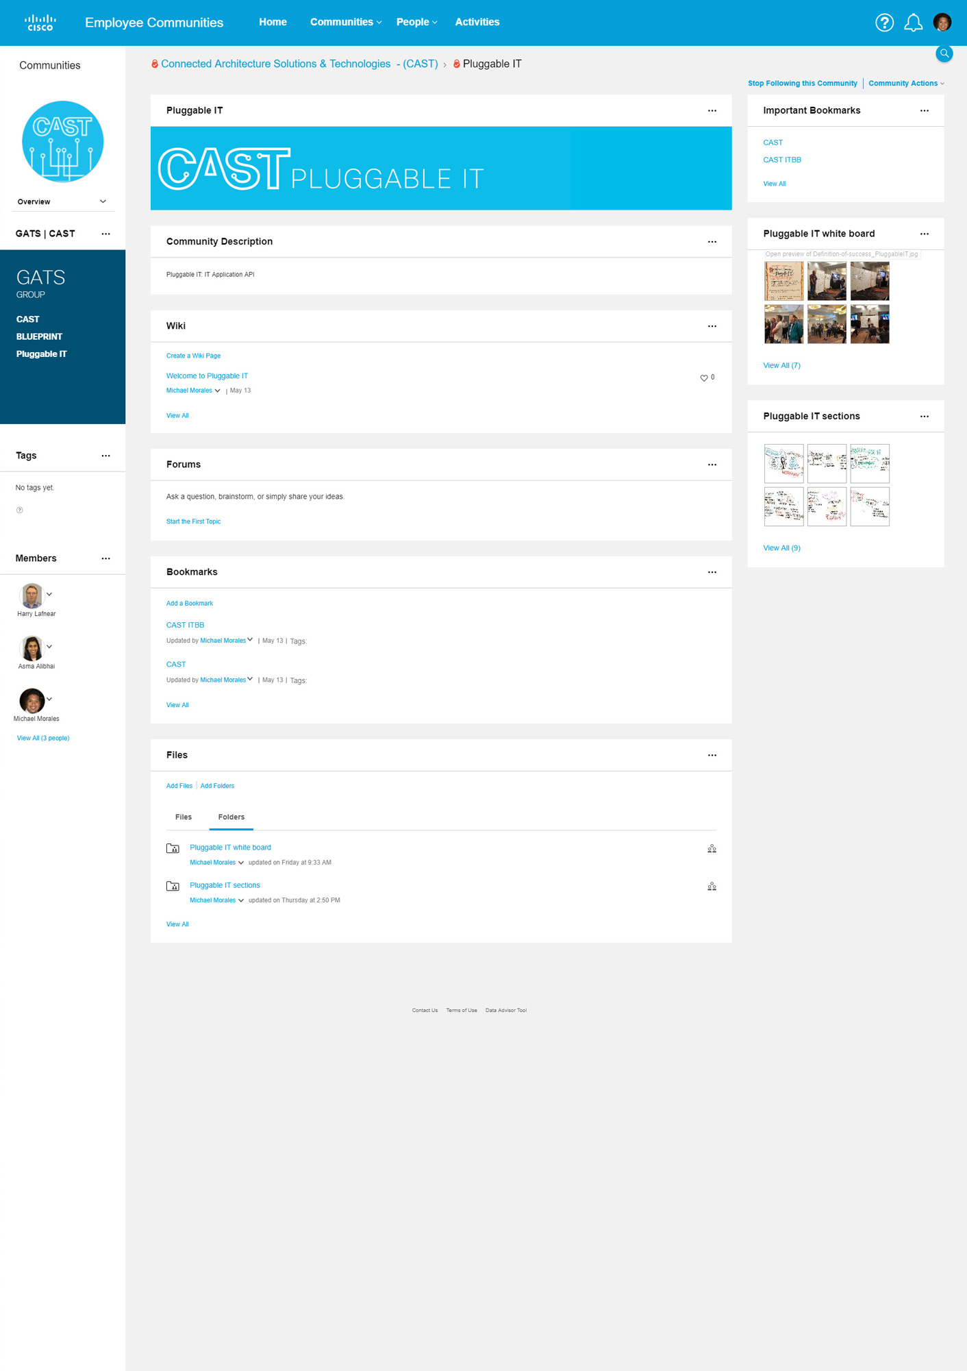967x1371 pixels.
Task: Select BLUEPRINT in GATS group sidebar
Action: pyautogui.click(x=39, y=336)
